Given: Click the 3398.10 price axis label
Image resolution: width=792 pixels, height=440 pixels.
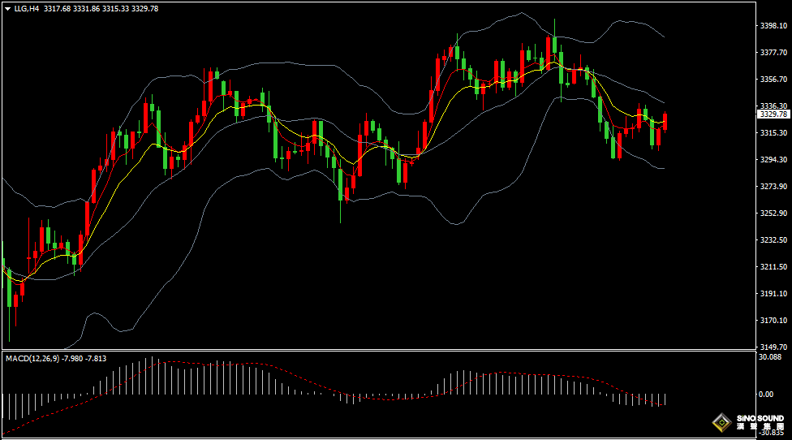Looking at the screenshot, I should [x=773, y=26].
